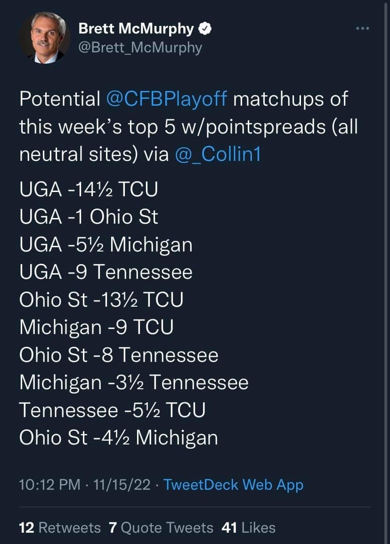390x544 pixels.
Task: Open Brett McMurphy's profile photo
Action: (45, 38)
